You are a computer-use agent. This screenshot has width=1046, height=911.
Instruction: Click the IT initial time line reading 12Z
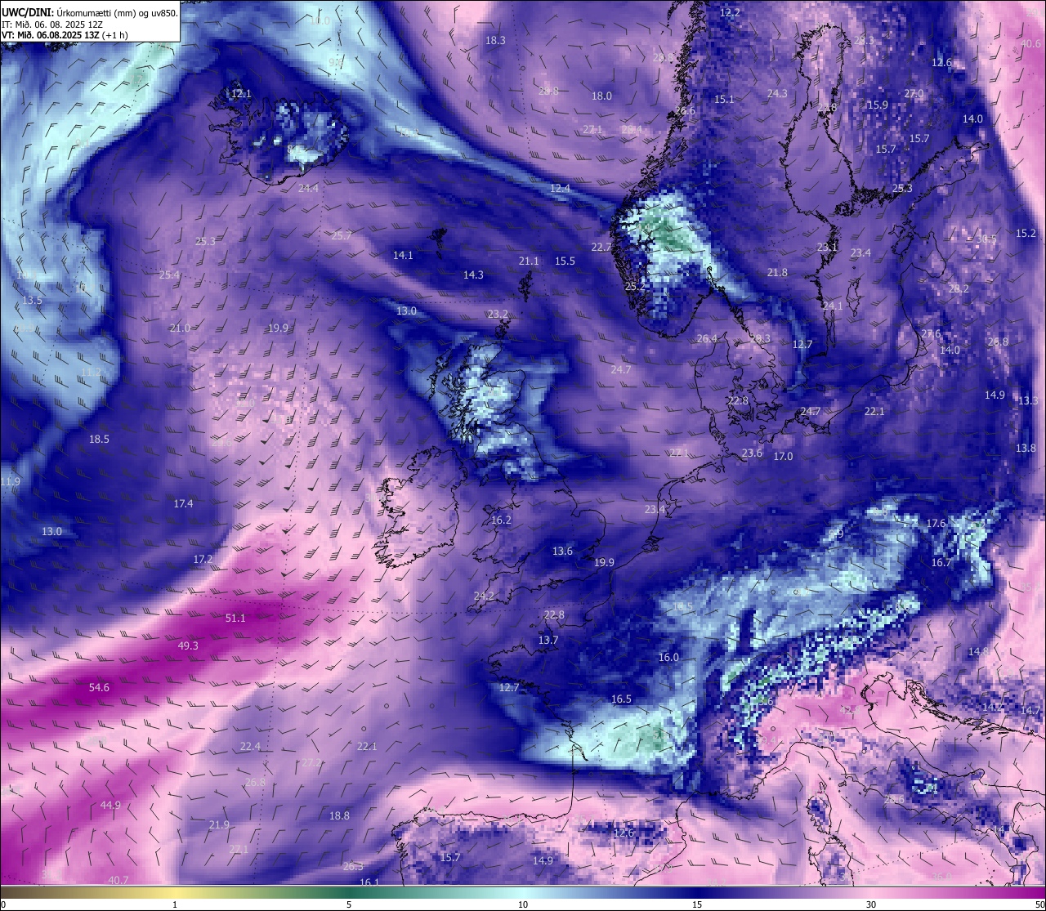[x=52, y=25]
